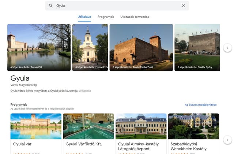This screenshot has height=154, width=234.
Task: Click the Szabadkígyósi Wenckheim Kastély title
Action: click(x=189, y=146)
